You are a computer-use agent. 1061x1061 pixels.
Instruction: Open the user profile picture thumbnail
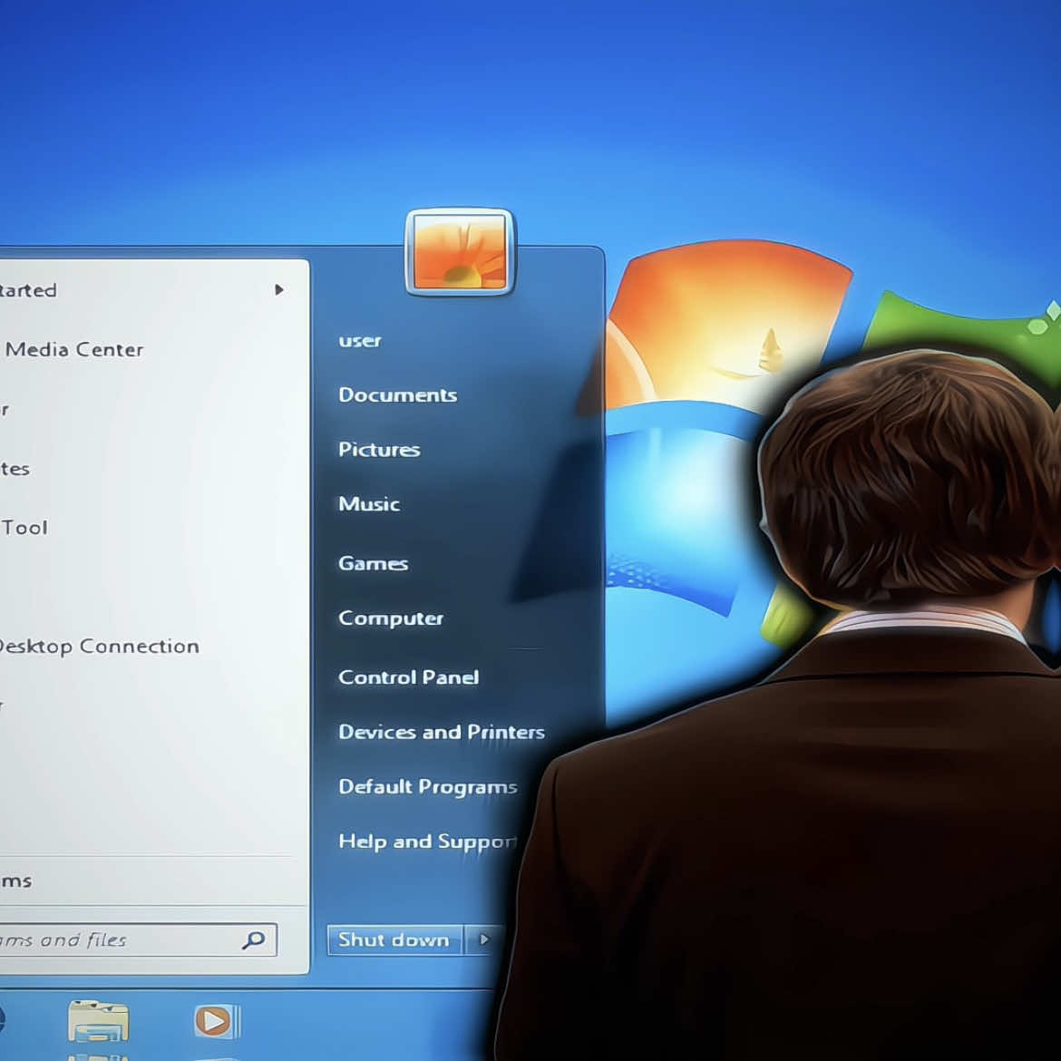coord(460,252)
